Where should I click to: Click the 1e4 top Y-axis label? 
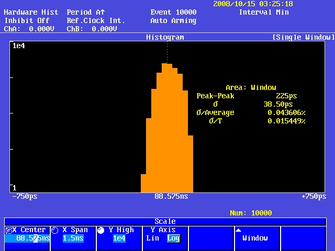[19, 45]
